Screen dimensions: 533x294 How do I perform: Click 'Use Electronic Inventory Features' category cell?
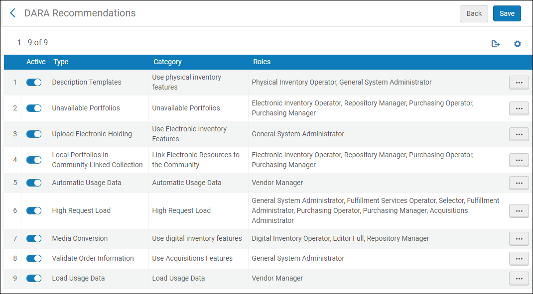coord(189,134)
